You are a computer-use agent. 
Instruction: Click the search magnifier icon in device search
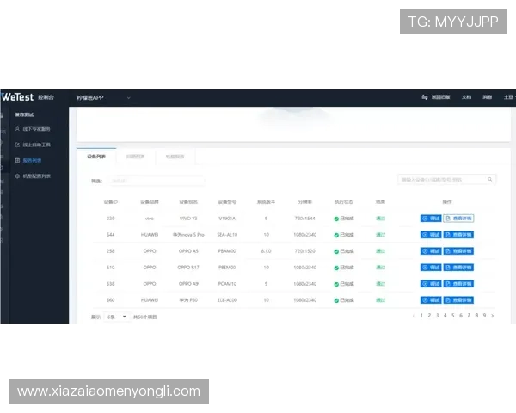[x=491, y=180]
